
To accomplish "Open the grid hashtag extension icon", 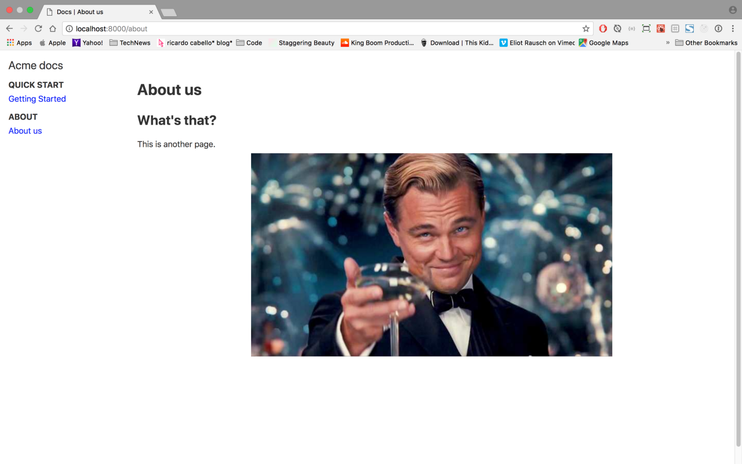I will tap(675, 28).
